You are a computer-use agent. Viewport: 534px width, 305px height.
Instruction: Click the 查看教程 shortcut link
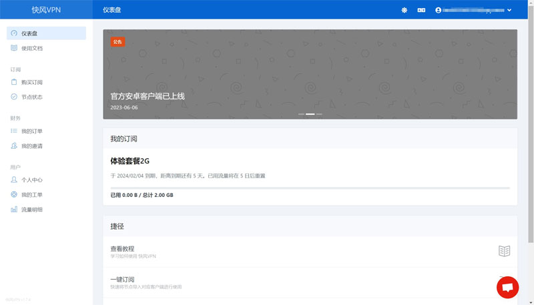coord(122,249)
